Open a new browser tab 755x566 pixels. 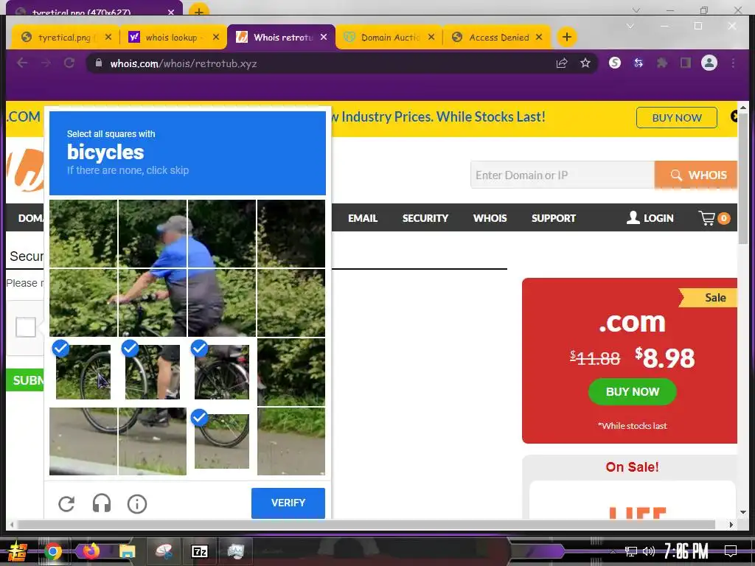click(x=567, y=37)
